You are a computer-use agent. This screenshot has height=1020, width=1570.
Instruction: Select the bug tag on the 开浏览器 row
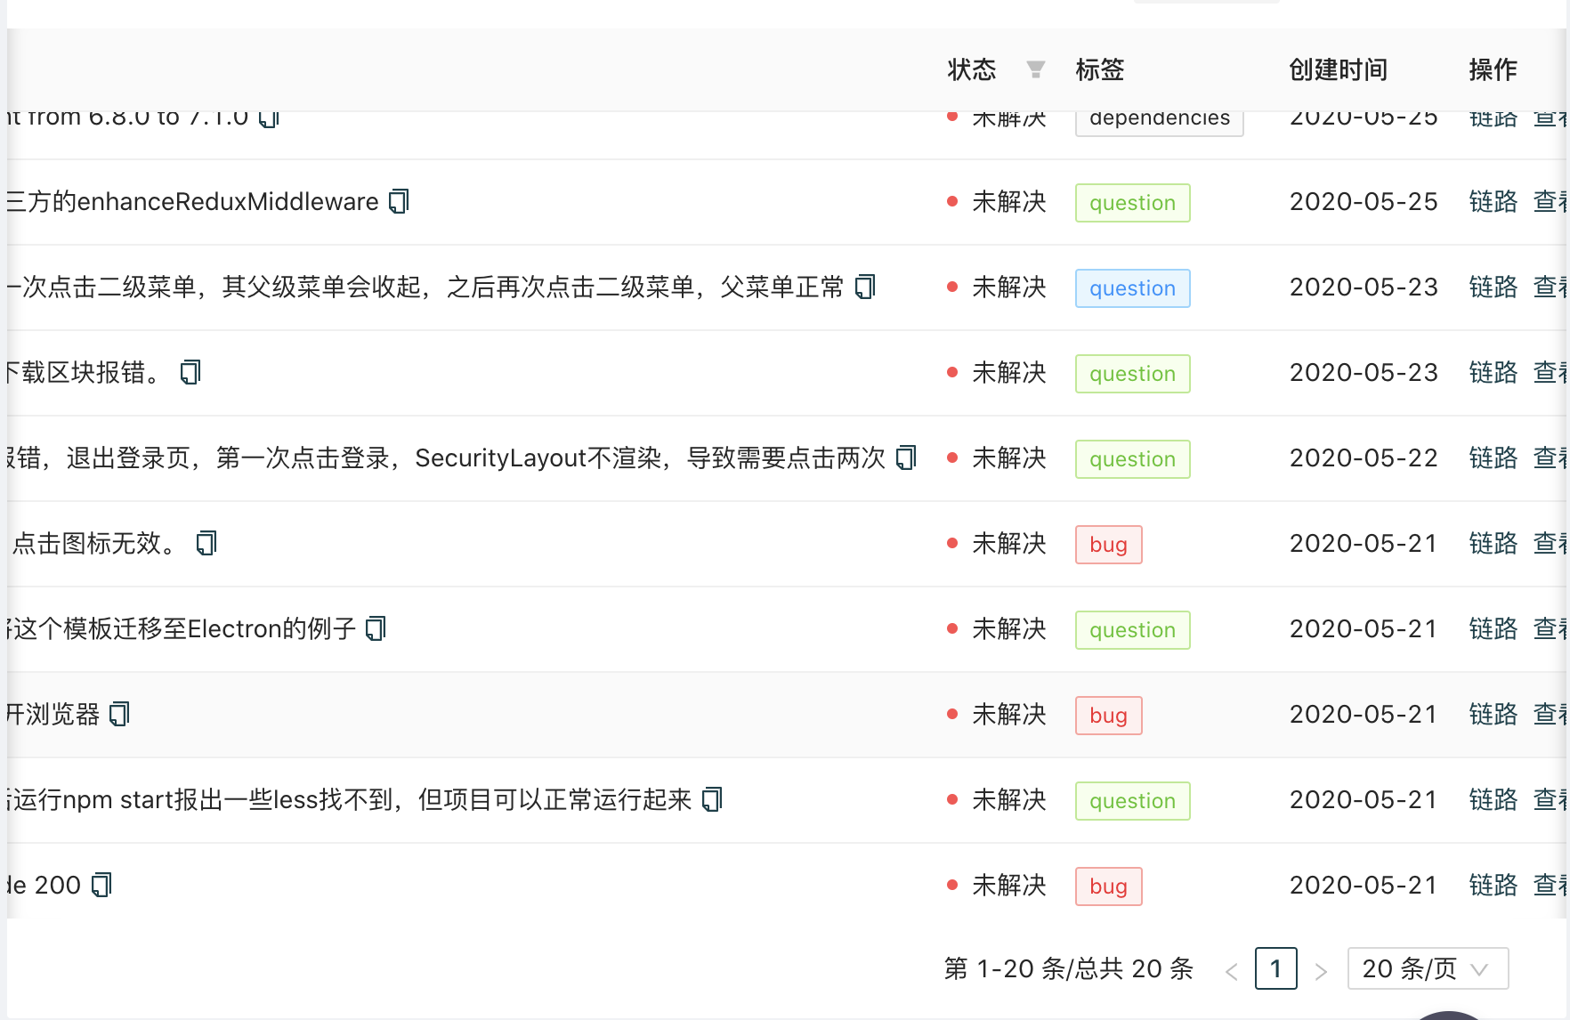pos(1107,715)
